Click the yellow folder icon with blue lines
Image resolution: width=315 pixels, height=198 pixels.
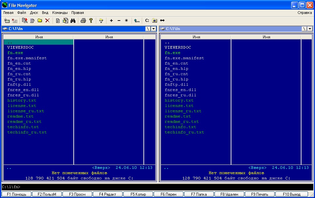click(154, 21)
